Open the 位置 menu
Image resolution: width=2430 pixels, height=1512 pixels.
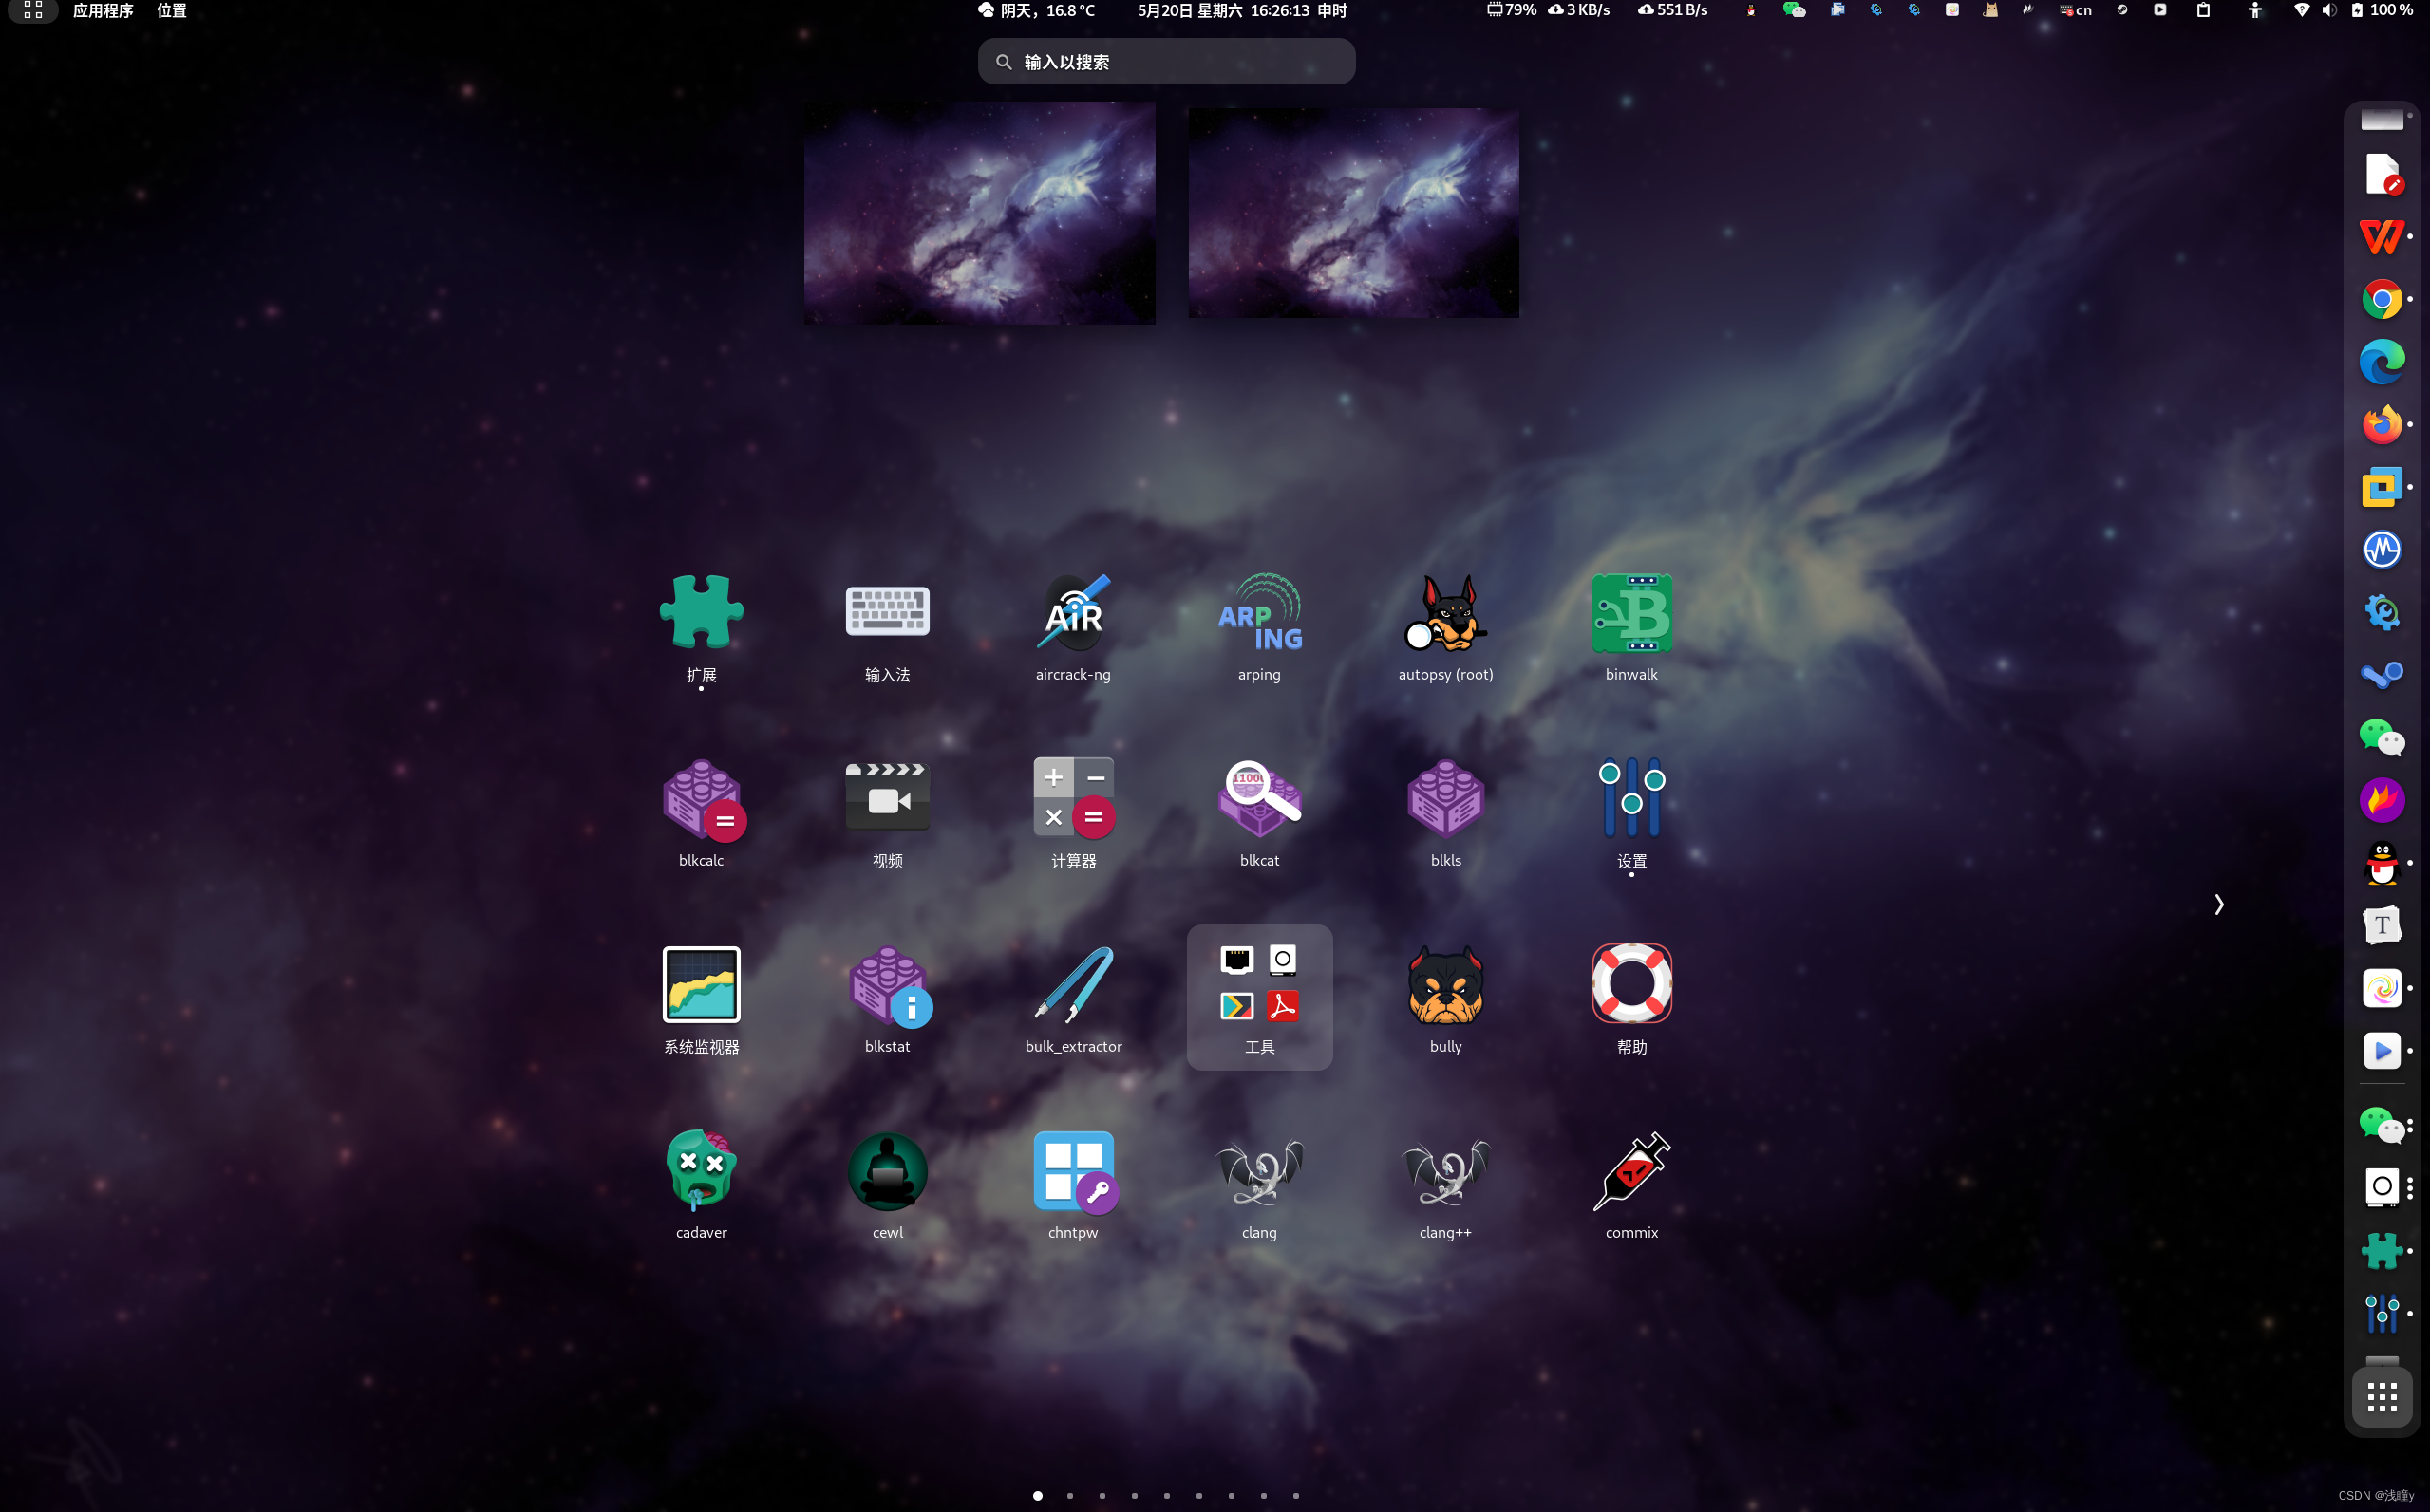(x=171, y=10)
